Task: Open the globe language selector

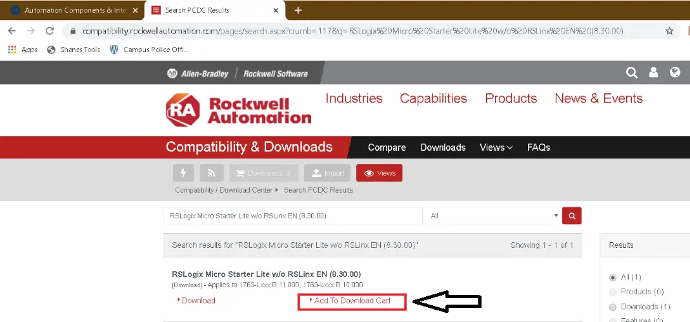Action: pyautogui.click(x=675, y=73)
